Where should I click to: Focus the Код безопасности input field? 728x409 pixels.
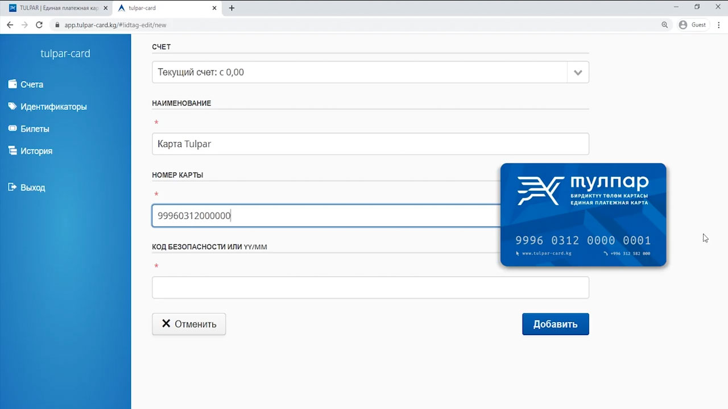coord(370,287)
